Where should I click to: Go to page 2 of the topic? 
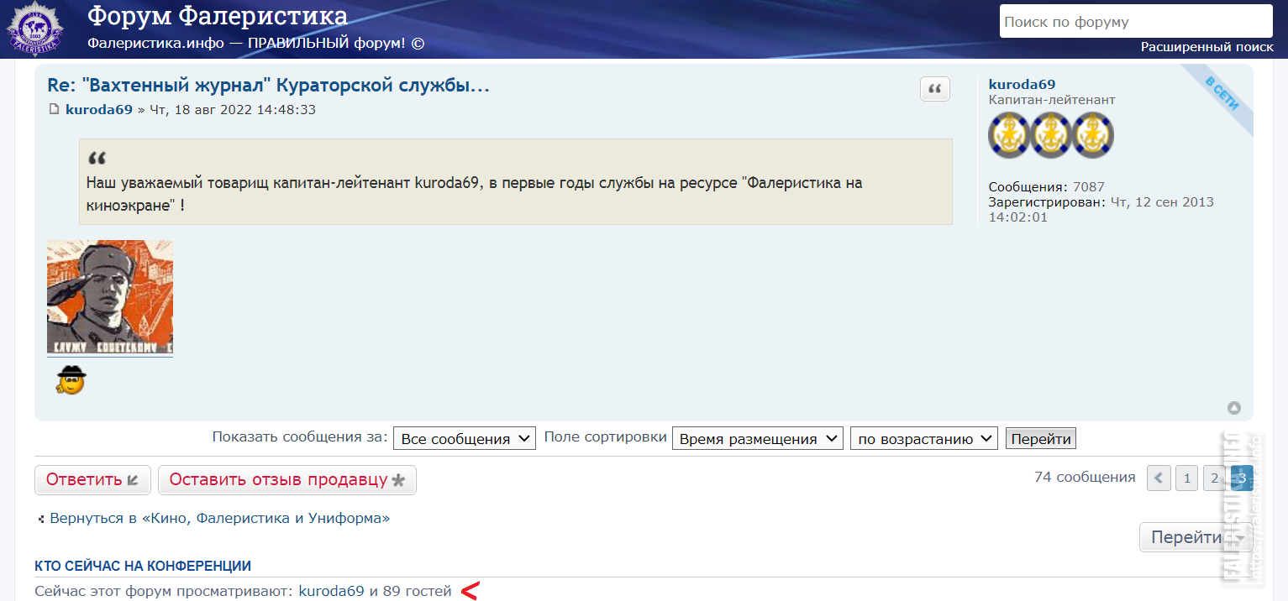point(1215,478)
